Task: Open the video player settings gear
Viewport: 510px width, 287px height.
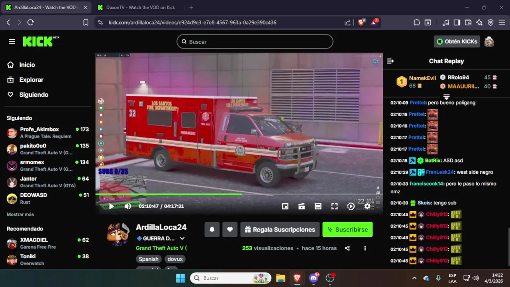Action: pos(367,206)
